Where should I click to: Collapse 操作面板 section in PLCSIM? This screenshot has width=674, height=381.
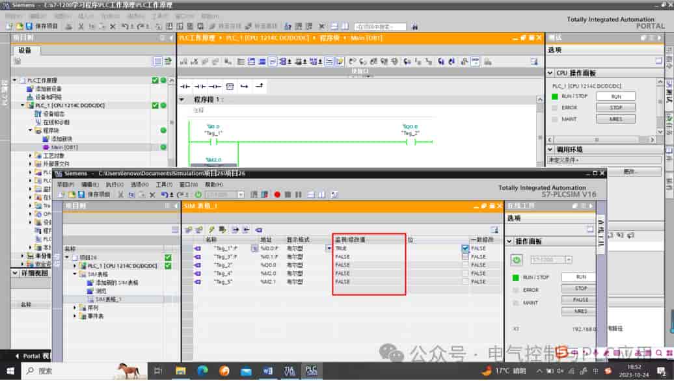(509, 241)
